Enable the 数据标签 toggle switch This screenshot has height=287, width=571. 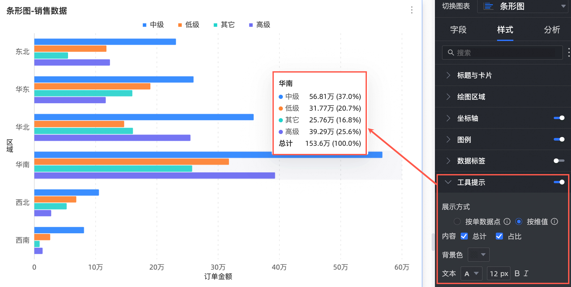[559, 161]
